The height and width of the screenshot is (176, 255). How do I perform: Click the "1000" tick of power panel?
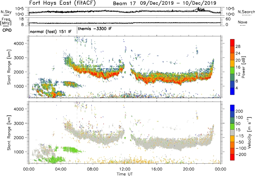pyautogui.click(x=18, y=86)
